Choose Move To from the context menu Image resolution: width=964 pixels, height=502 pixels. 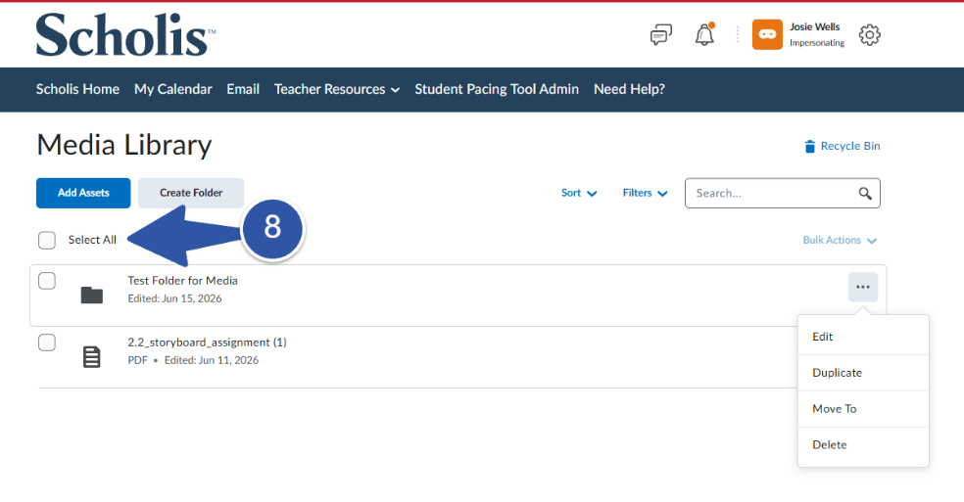862,409
